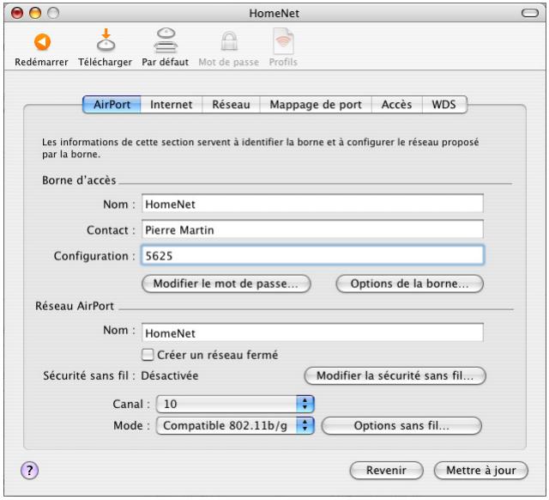
Task: Toggle toolbar with the pill button in title bar
Action: [x=530, y=14]
